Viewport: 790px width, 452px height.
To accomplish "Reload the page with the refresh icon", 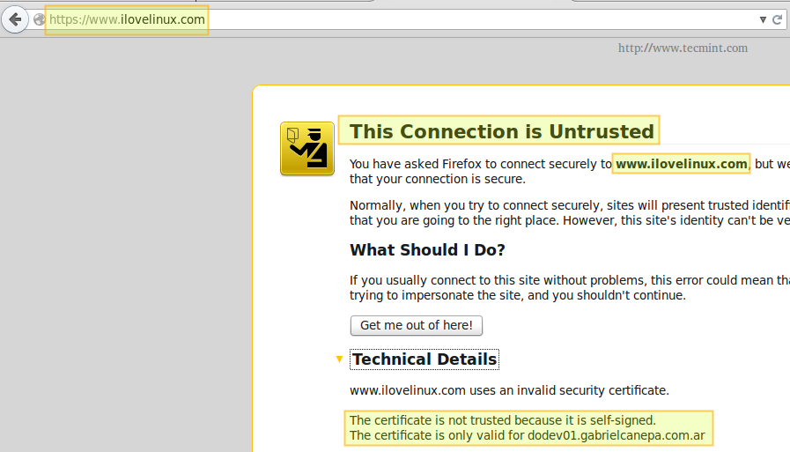I will [777, 19].
